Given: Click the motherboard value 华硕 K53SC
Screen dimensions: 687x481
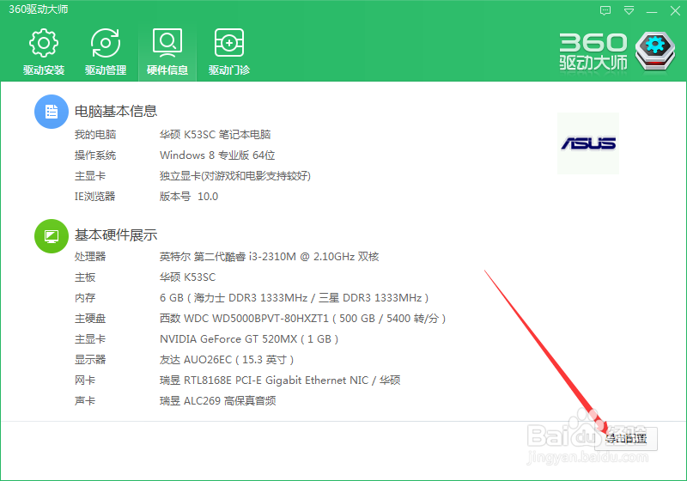Looking at the screenshot, I should (187, 277).
